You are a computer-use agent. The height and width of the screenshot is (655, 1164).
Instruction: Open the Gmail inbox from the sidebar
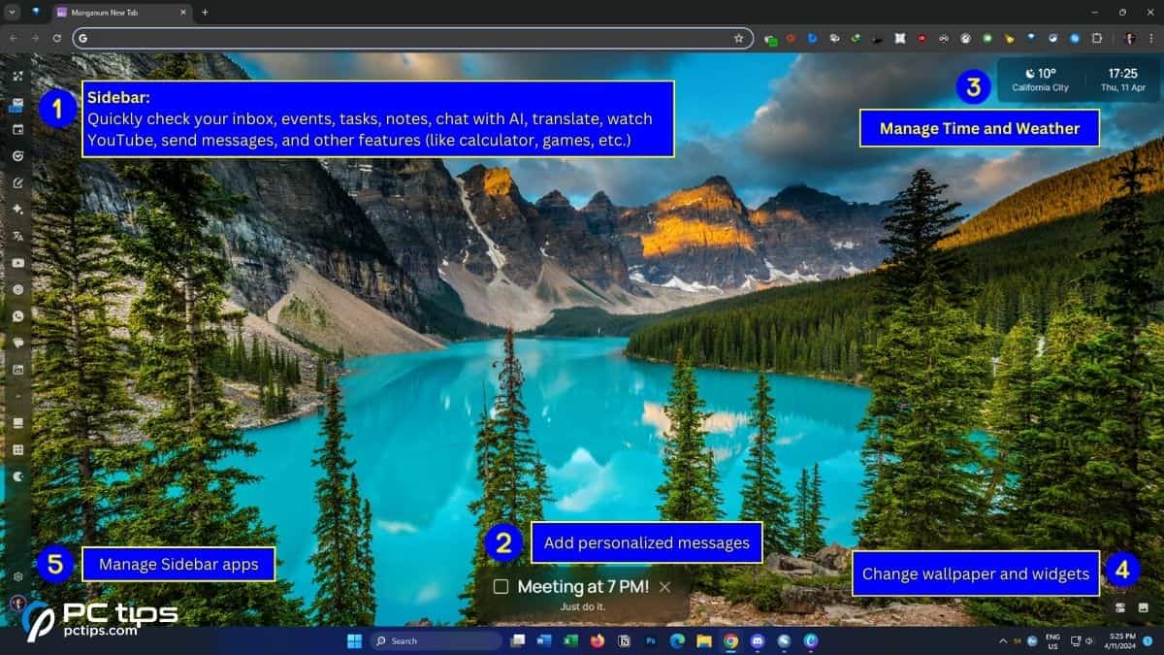tap(17, 102)
